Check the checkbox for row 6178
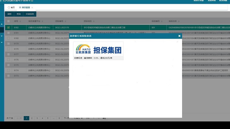 9,49
